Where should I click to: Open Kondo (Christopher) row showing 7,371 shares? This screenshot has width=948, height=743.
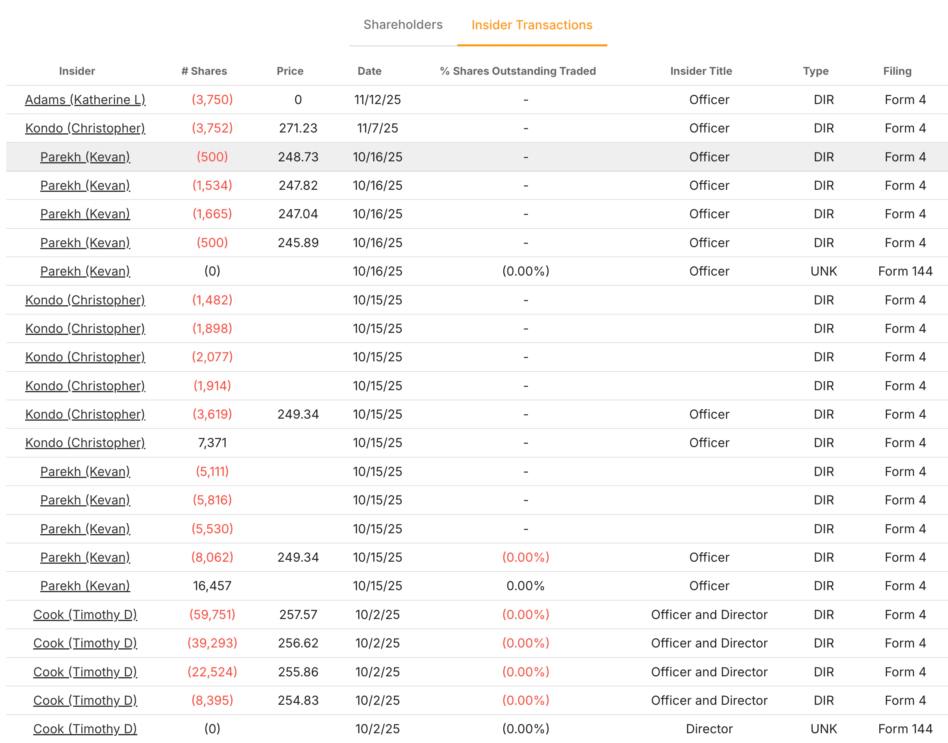point(85,442)
